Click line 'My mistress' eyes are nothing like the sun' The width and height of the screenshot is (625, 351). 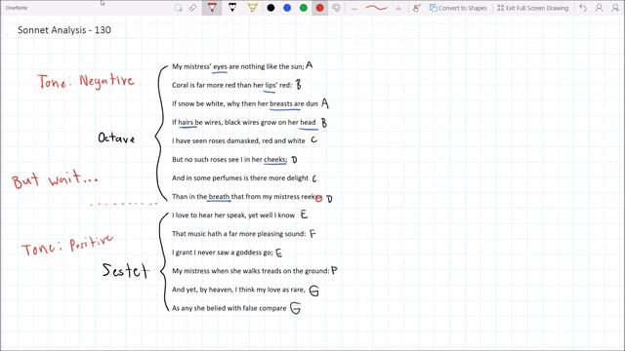pos(238,66)
